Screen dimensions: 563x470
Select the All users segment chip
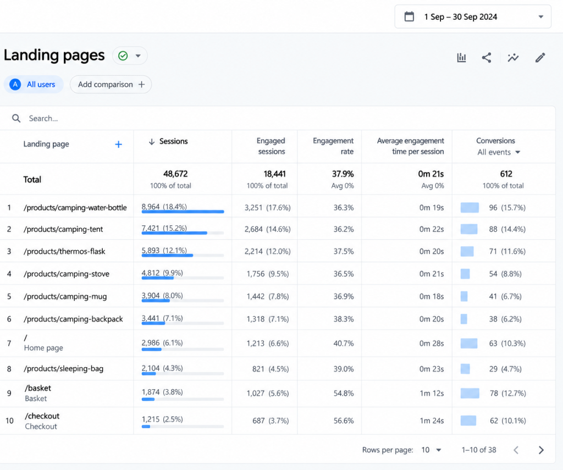click(x=34, y=84)
